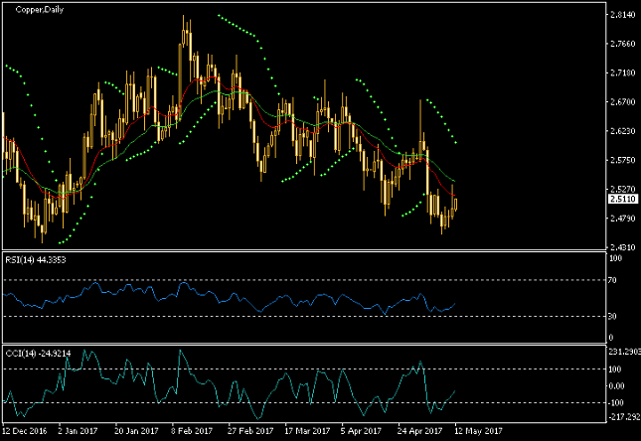Click the CCI -100 level label

615,403
